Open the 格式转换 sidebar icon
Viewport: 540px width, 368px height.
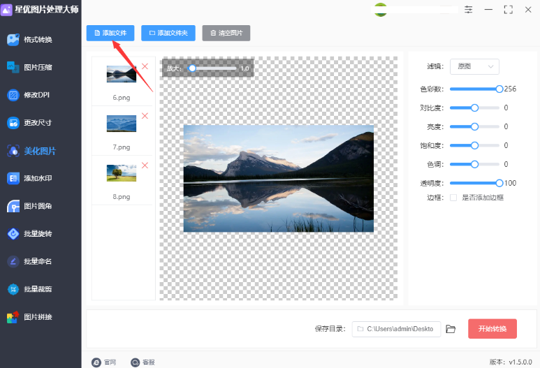13,40
